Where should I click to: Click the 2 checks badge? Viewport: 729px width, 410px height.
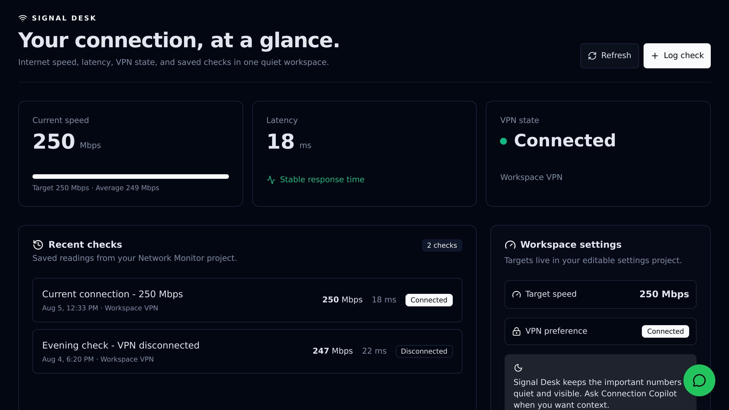(442, 245)
